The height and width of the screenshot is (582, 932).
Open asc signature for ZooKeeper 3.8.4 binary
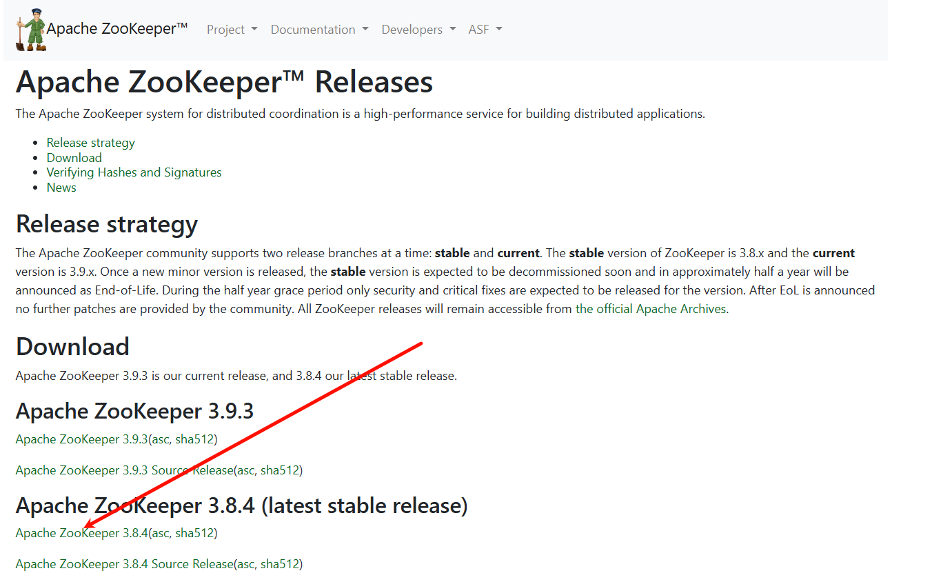click(x=160, y=533)
